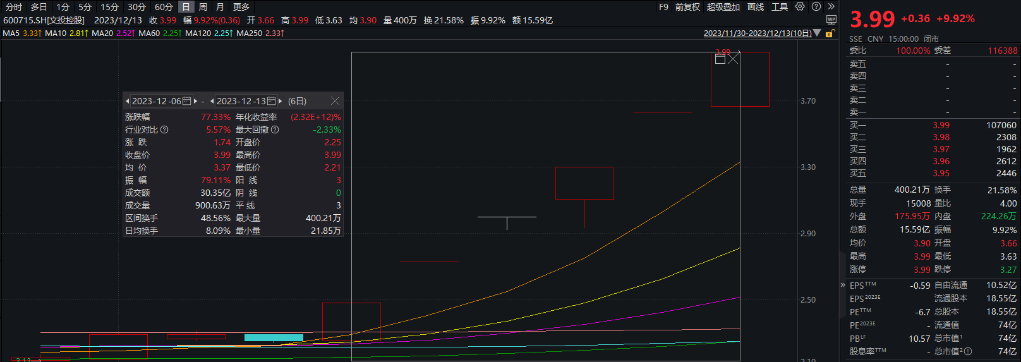Viewport: 1021px width, 362px height.
Task: Click the help question mark icon
Action: 816,6
